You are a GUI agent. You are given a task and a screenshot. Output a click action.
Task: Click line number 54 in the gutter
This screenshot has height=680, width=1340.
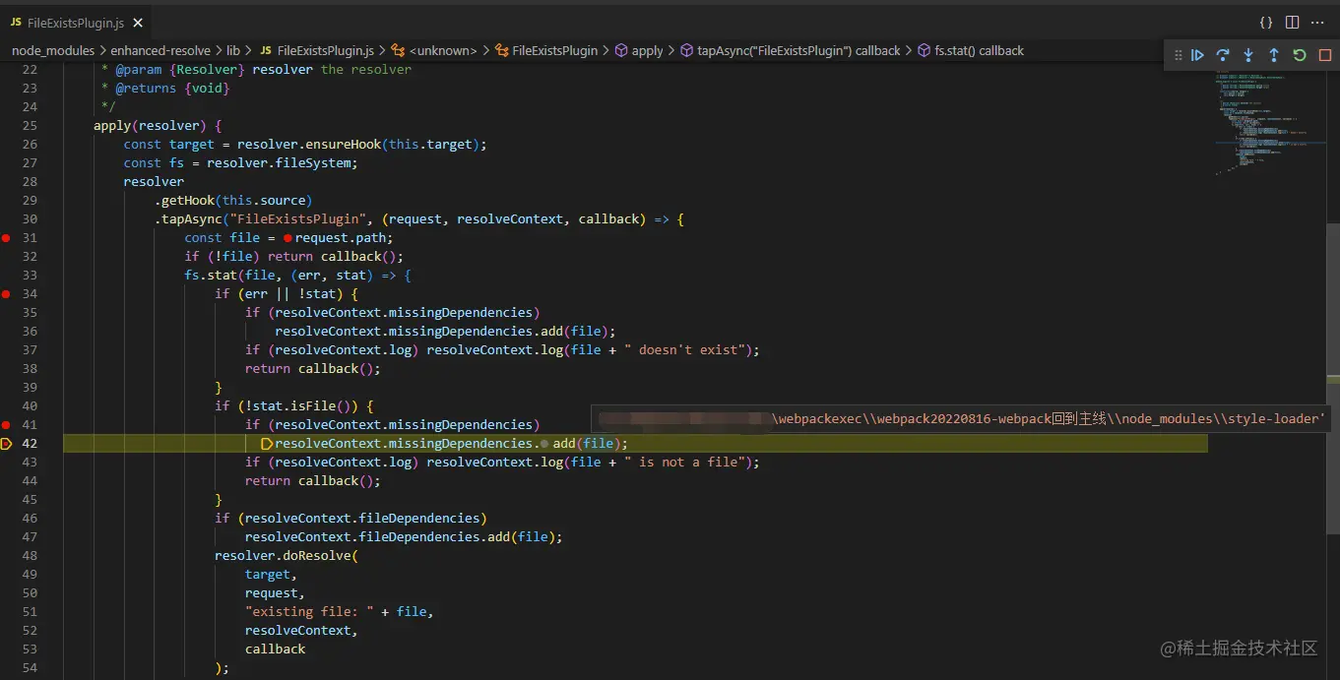pyautogui.click(x=30, y=668)
